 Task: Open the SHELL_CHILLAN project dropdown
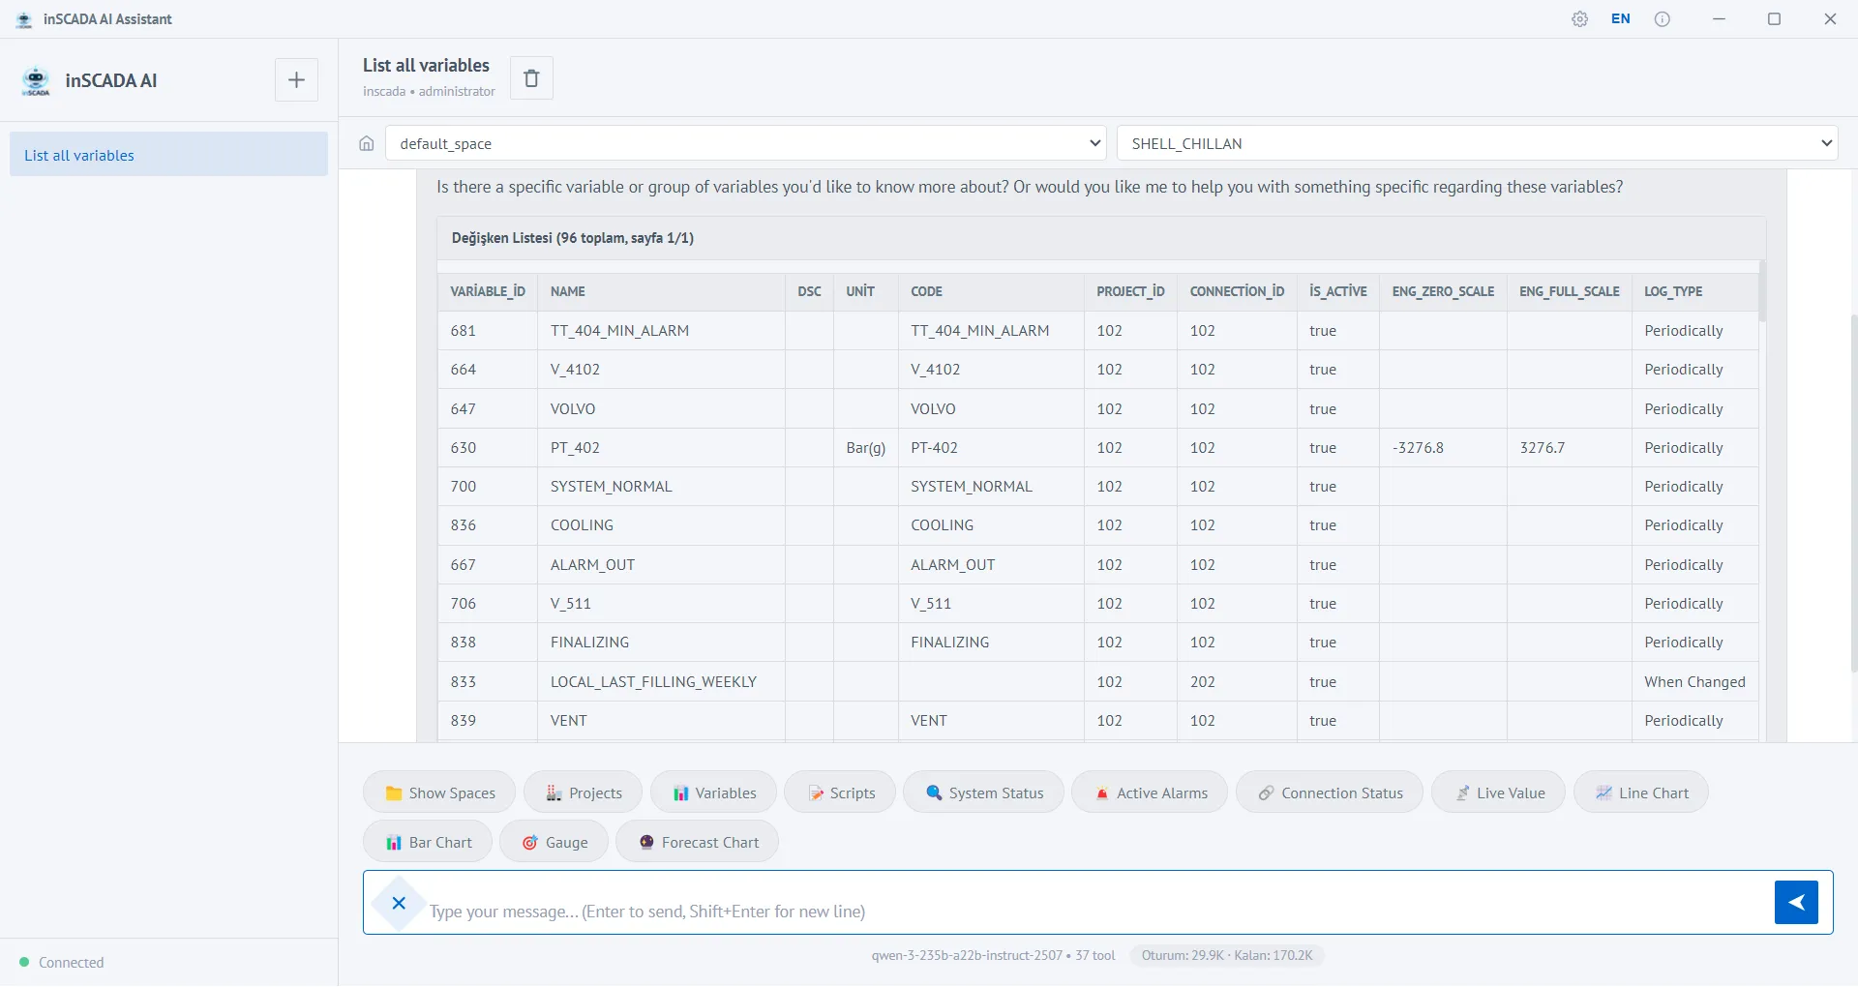[x=1480, y=142]
